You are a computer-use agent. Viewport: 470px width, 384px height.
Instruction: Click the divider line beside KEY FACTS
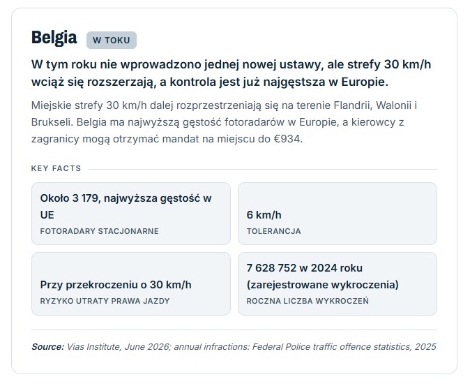[263, 169]
